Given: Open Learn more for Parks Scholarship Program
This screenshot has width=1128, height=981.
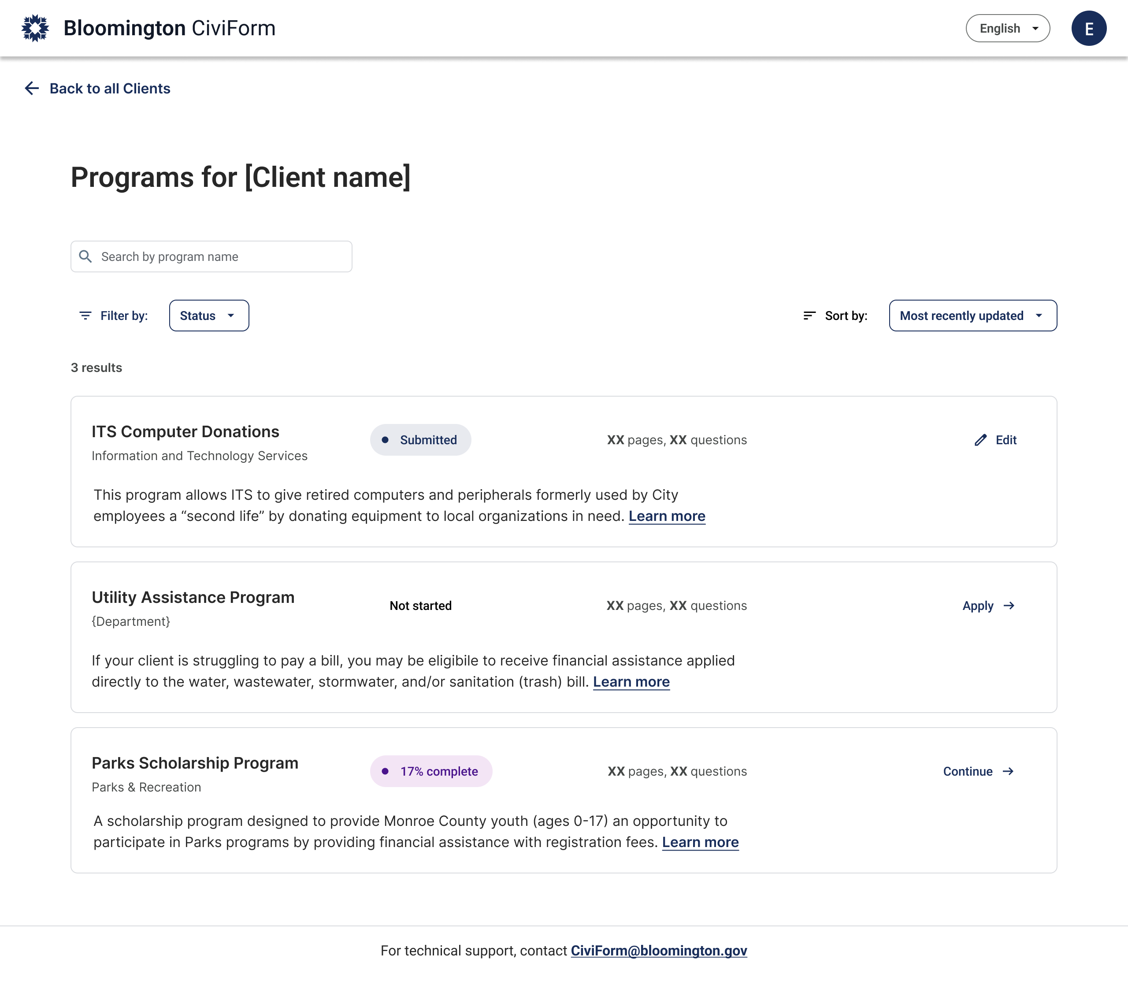Looking at the screenshot, I should pos(700,843).
